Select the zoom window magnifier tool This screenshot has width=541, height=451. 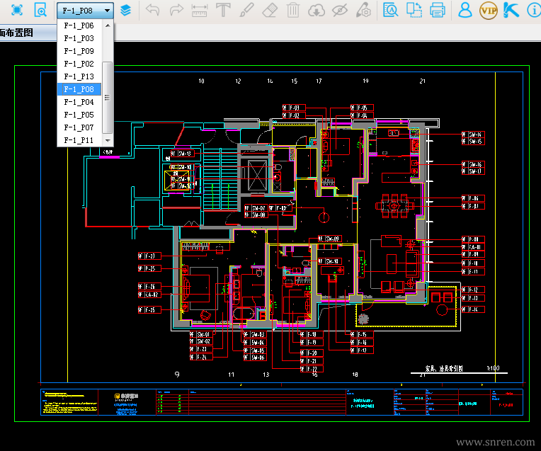[40, 10]
